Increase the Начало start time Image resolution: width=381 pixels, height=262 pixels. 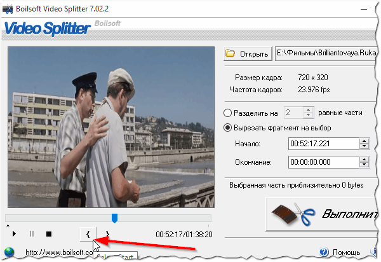coord(364,141)
